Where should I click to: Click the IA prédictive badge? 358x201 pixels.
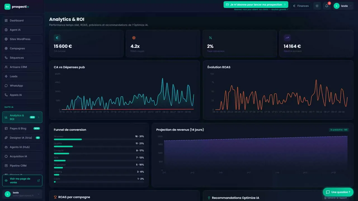click(339, 130)
